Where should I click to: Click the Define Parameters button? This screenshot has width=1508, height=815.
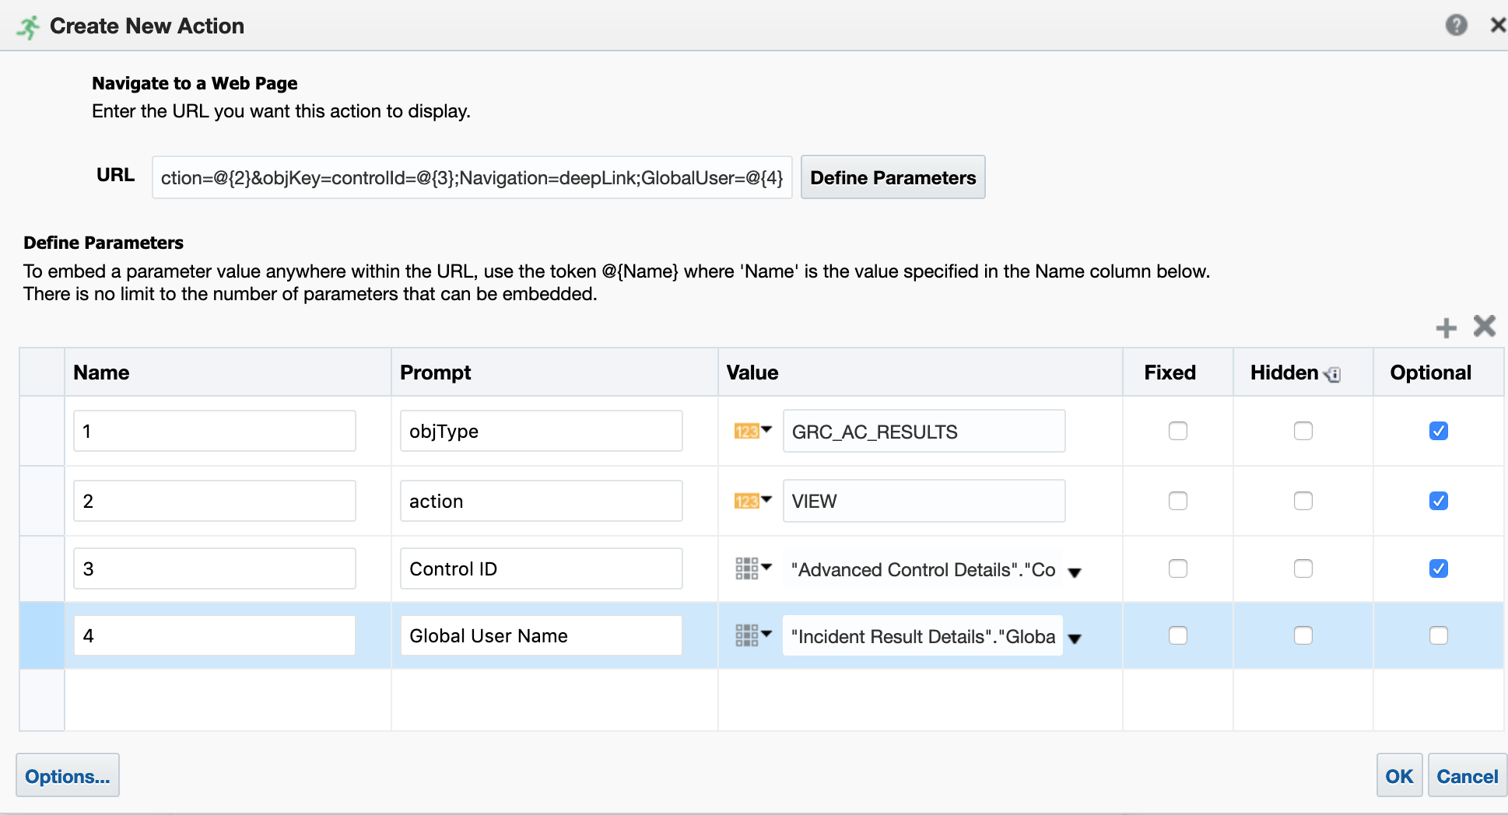[x=893, y=177]
